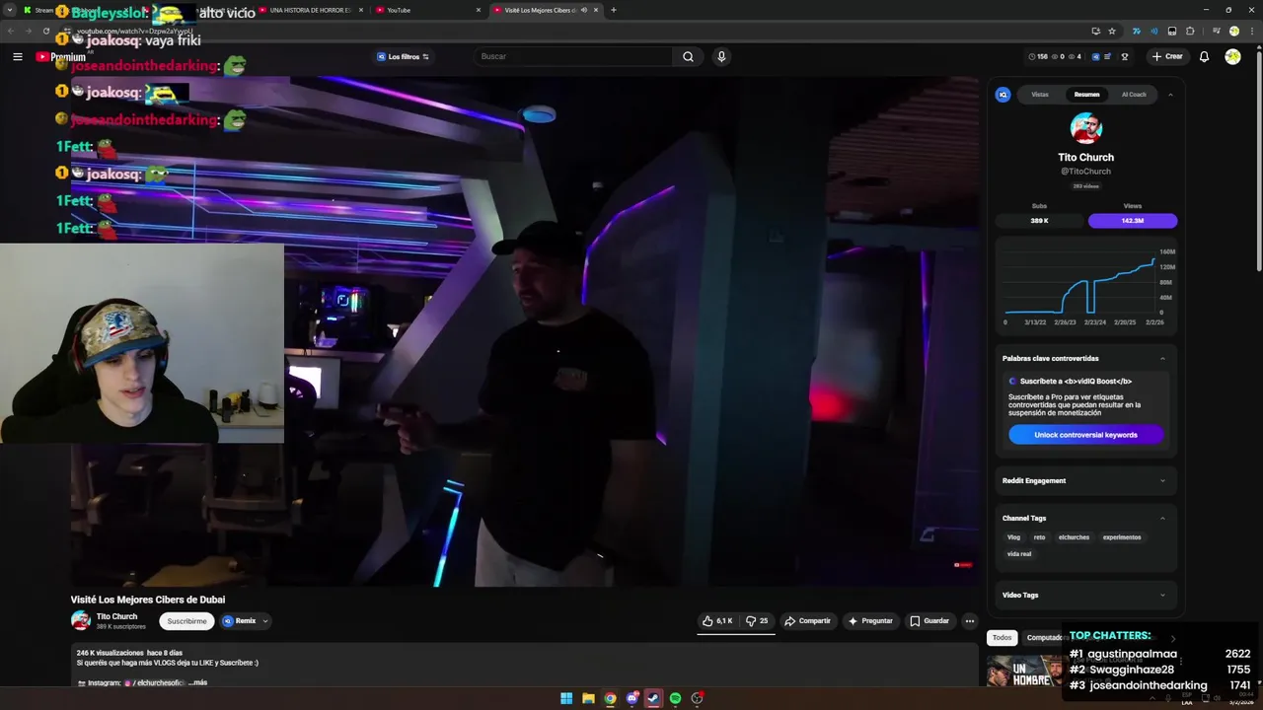1263x710 pixels.
Task: Expand Video Tags section
Action: coord(1162,595)
